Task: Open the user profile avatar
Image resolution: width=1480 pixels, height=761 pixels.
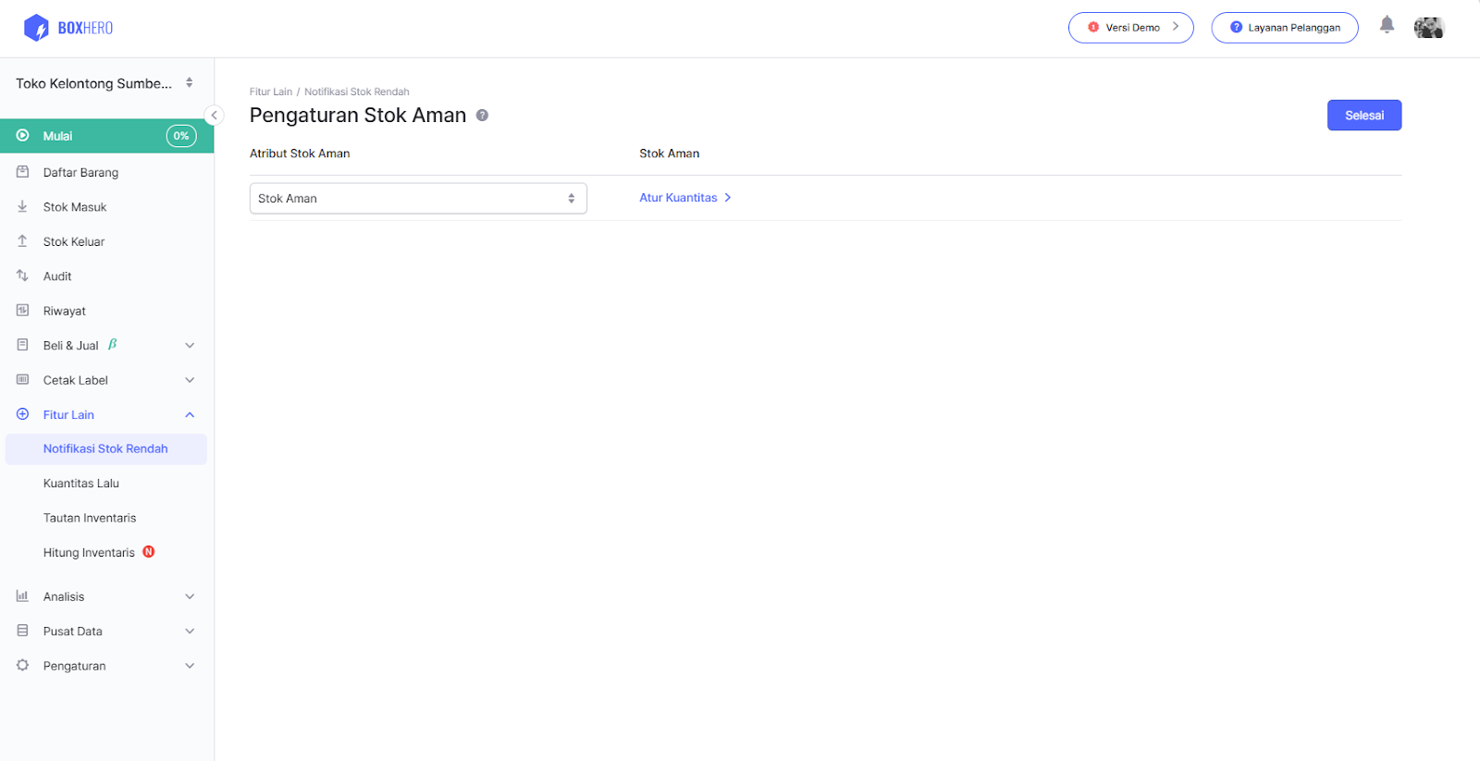Action: (1428, 28)
